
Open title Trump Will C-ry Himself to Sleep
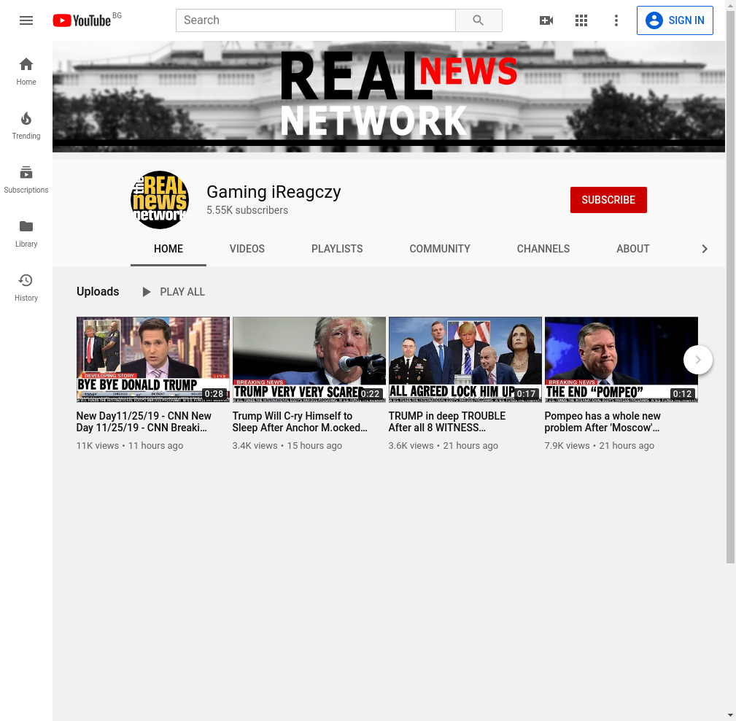click(x=300, y=422)
